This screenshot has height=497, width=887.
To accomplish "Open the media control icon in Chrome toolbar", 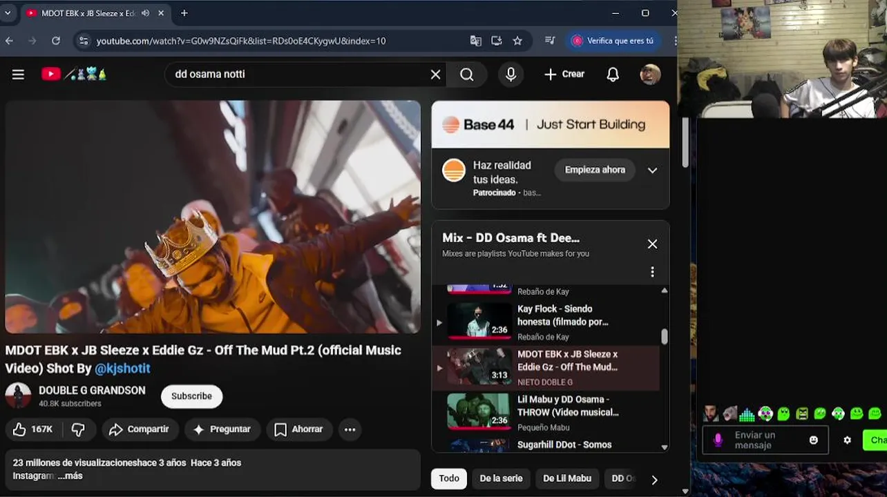I will pos(550,41).
